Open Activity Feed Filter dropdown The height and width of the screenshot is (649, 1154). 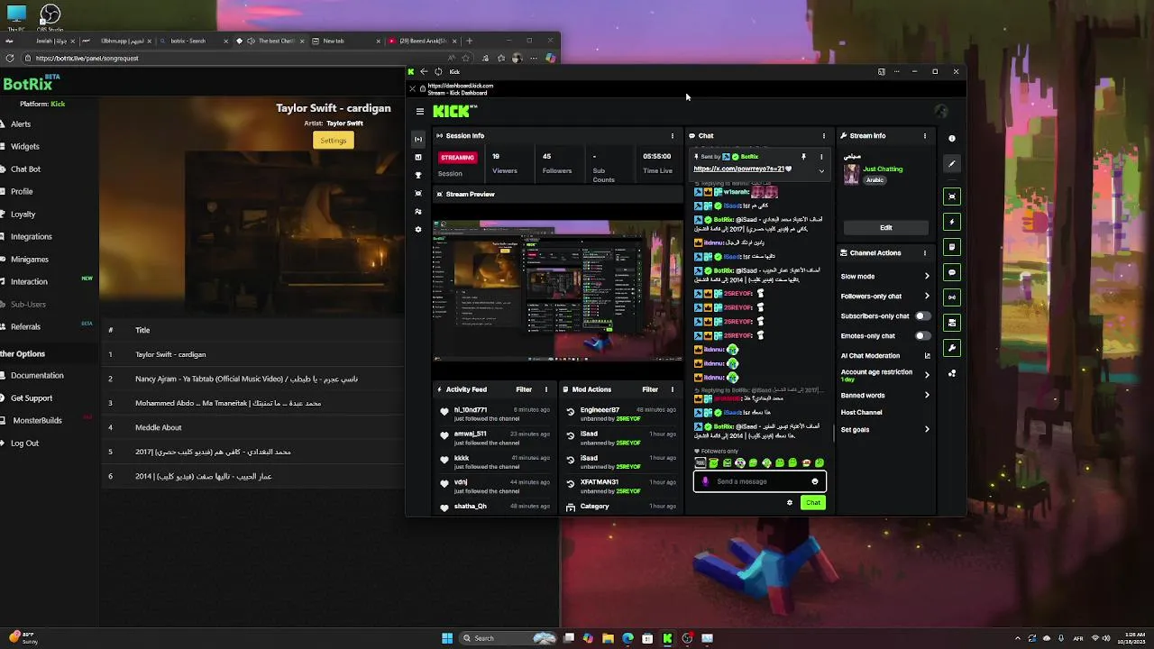pos(524,389)
